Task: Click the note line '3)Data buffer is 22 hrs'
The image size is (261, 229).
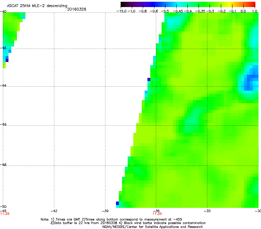Action: [x=128, y=223]
